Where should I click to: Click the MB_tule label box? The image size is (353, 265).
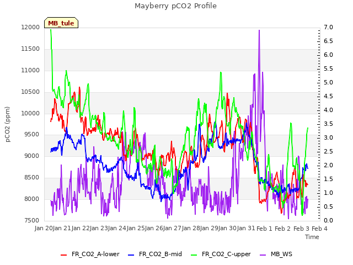tap(61, 23)
